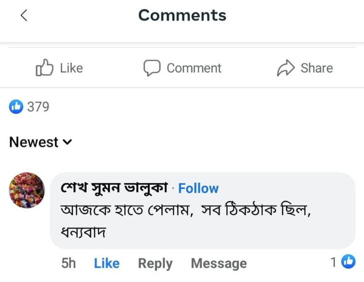This screenshot has width=364, height=282.
Task: Go back using the top-left arrow
Action: pos(23,15)
